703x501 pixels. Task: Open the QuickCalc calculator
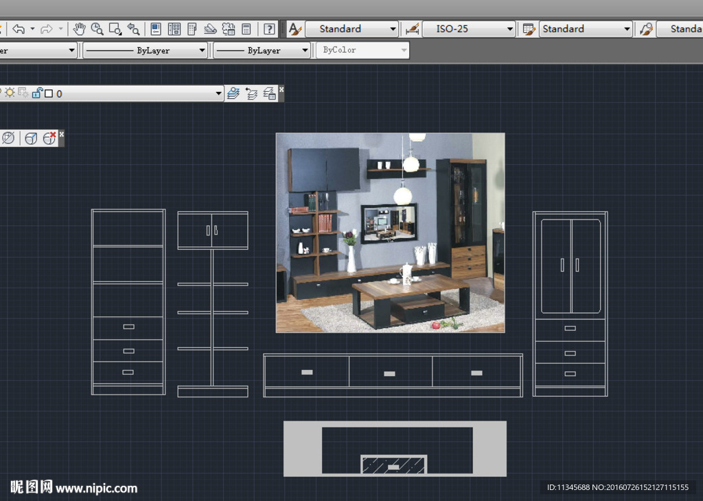pyautogui.click(x=246, y=29)
